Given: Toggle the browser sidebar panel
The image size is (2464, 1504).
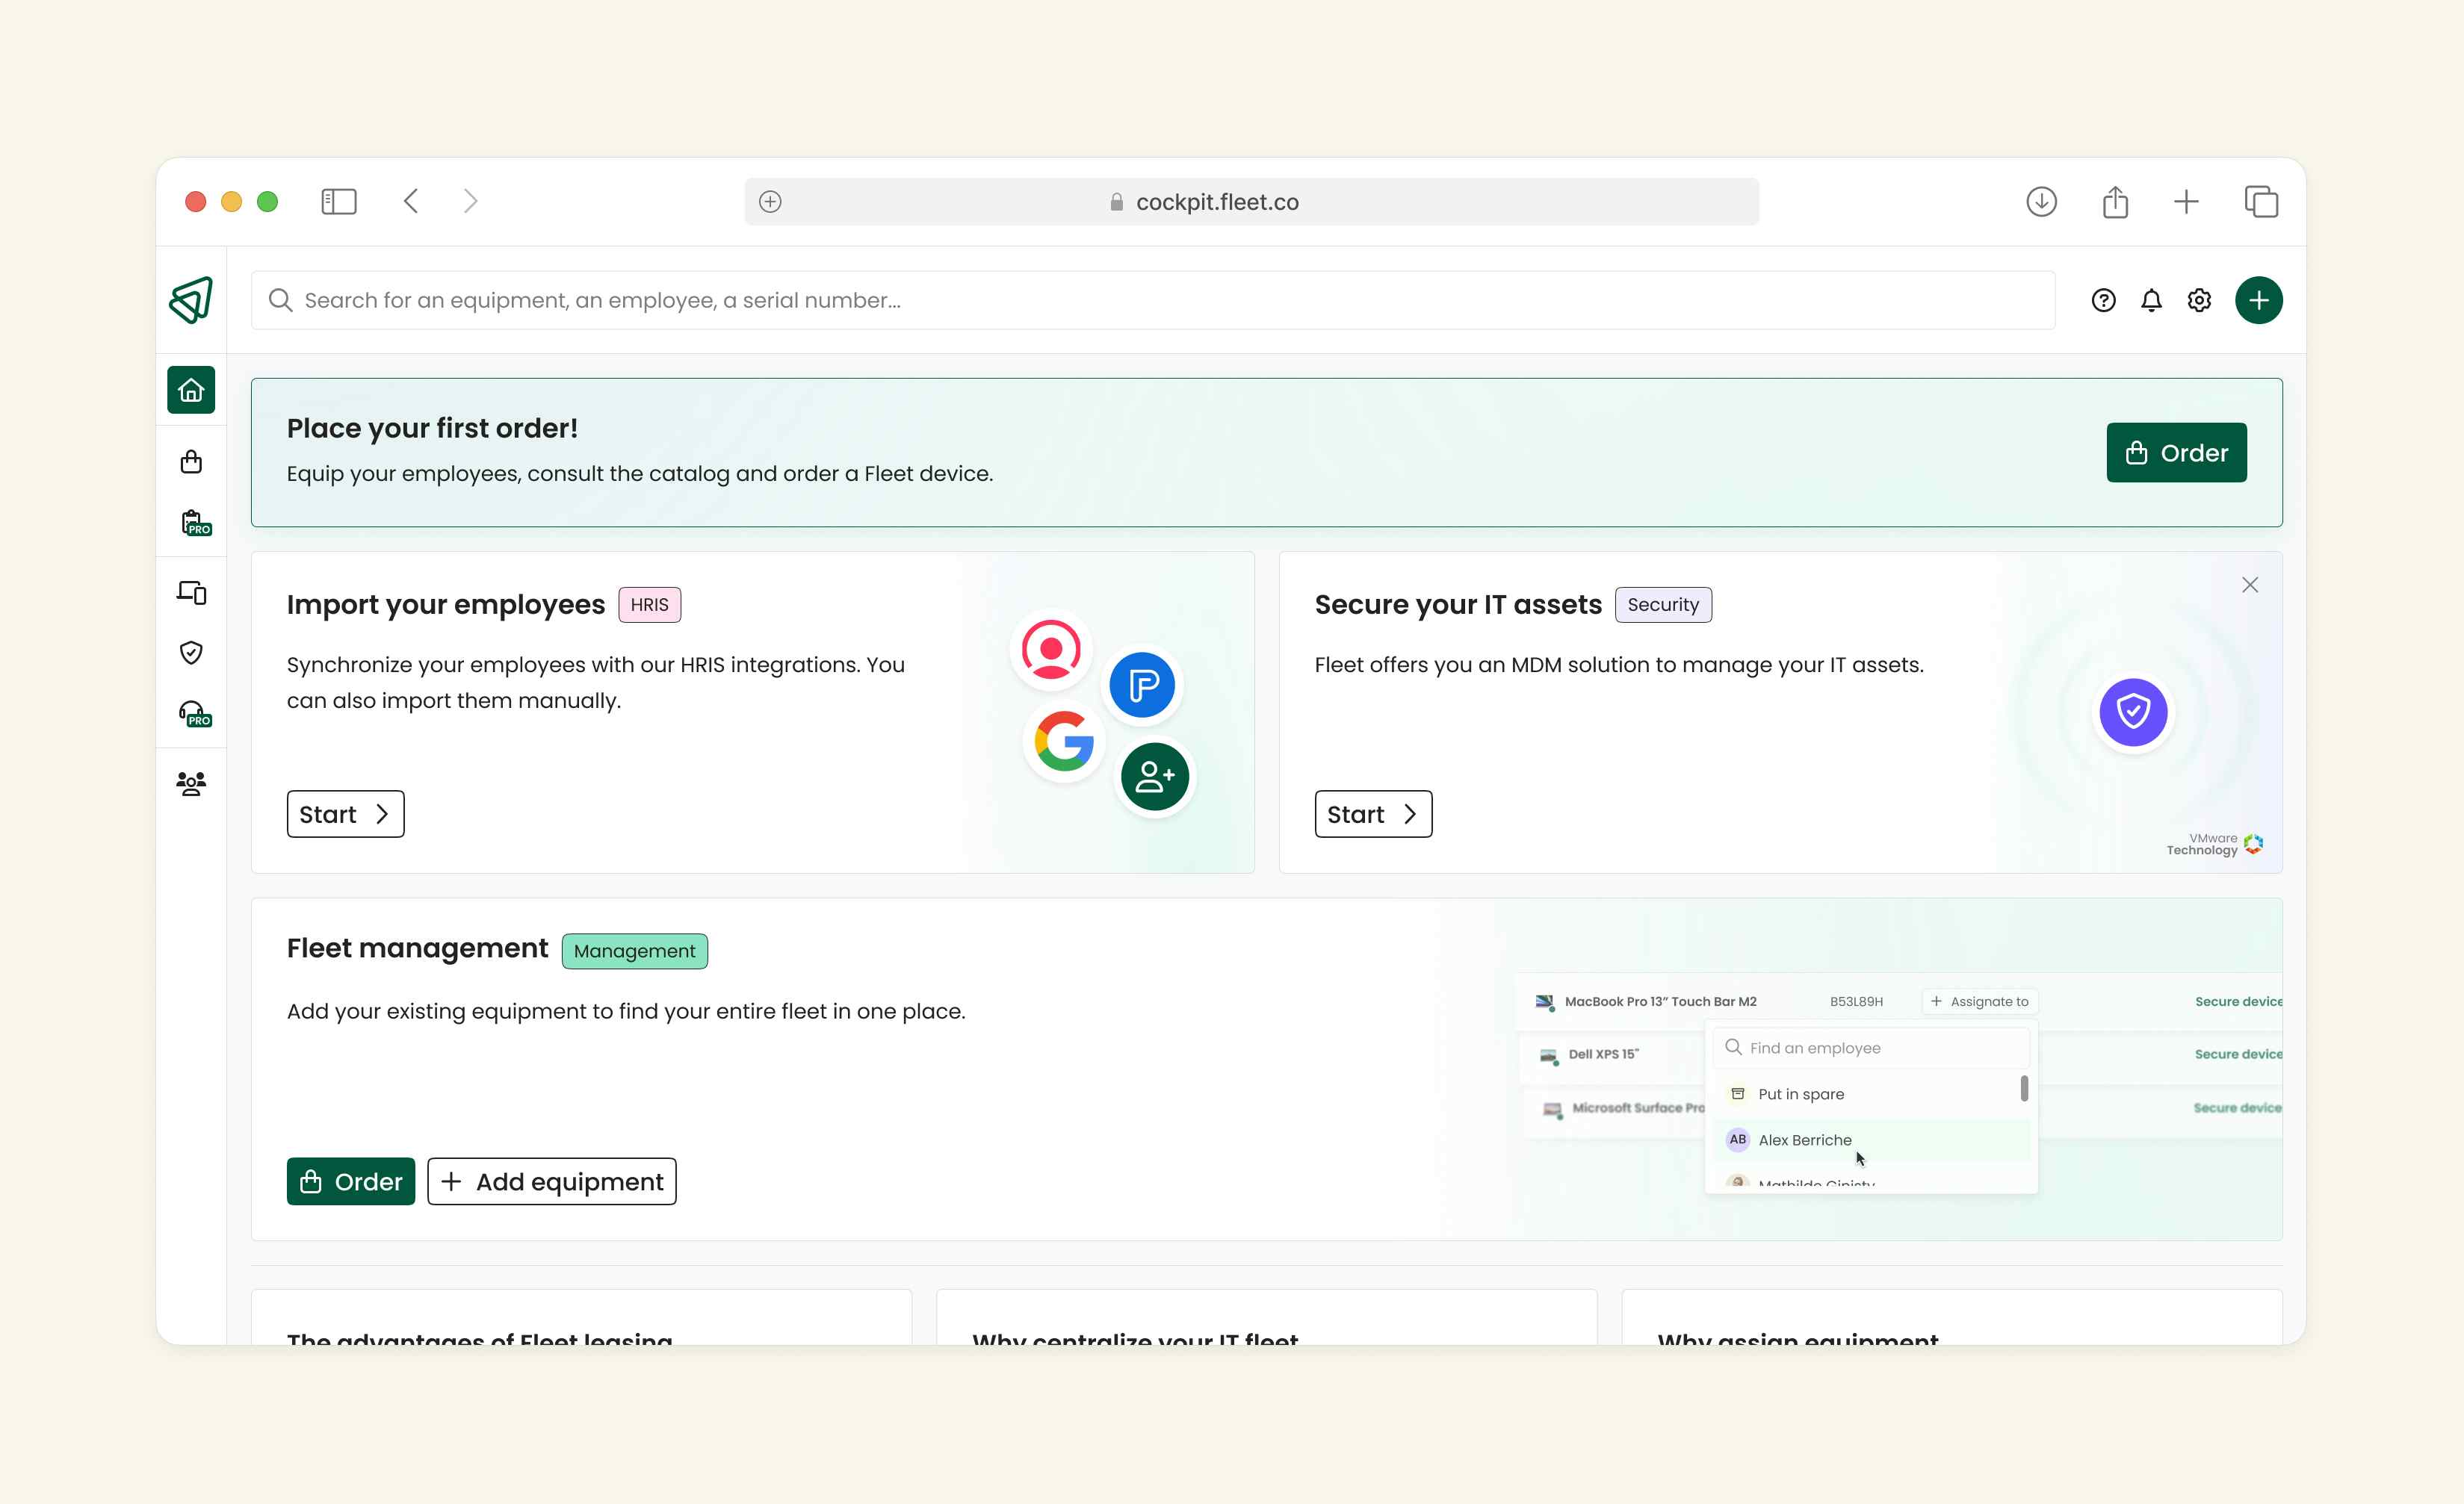Looking at the screenshot, I should point(338,202).
